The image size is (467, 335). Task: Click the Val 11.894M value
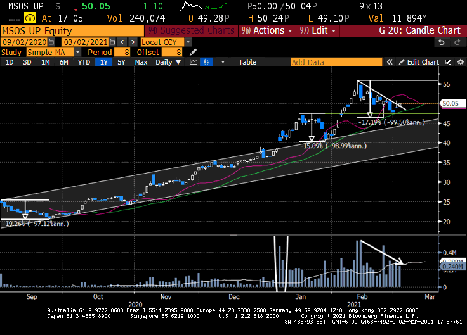tap(397, 18)
